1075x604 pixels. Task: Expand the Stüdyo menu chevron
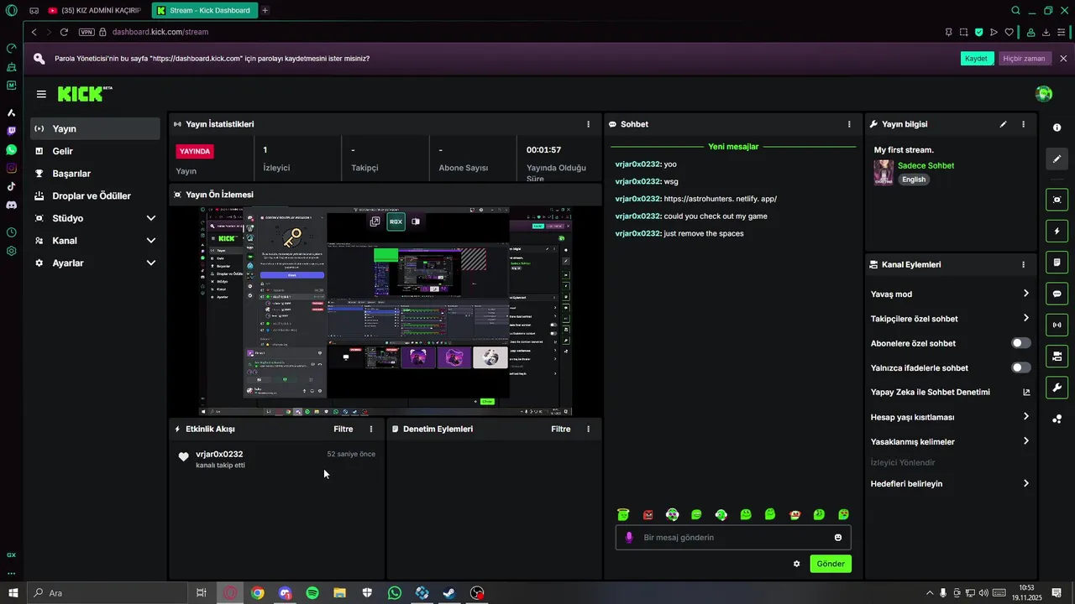click(x=151, y=218)
